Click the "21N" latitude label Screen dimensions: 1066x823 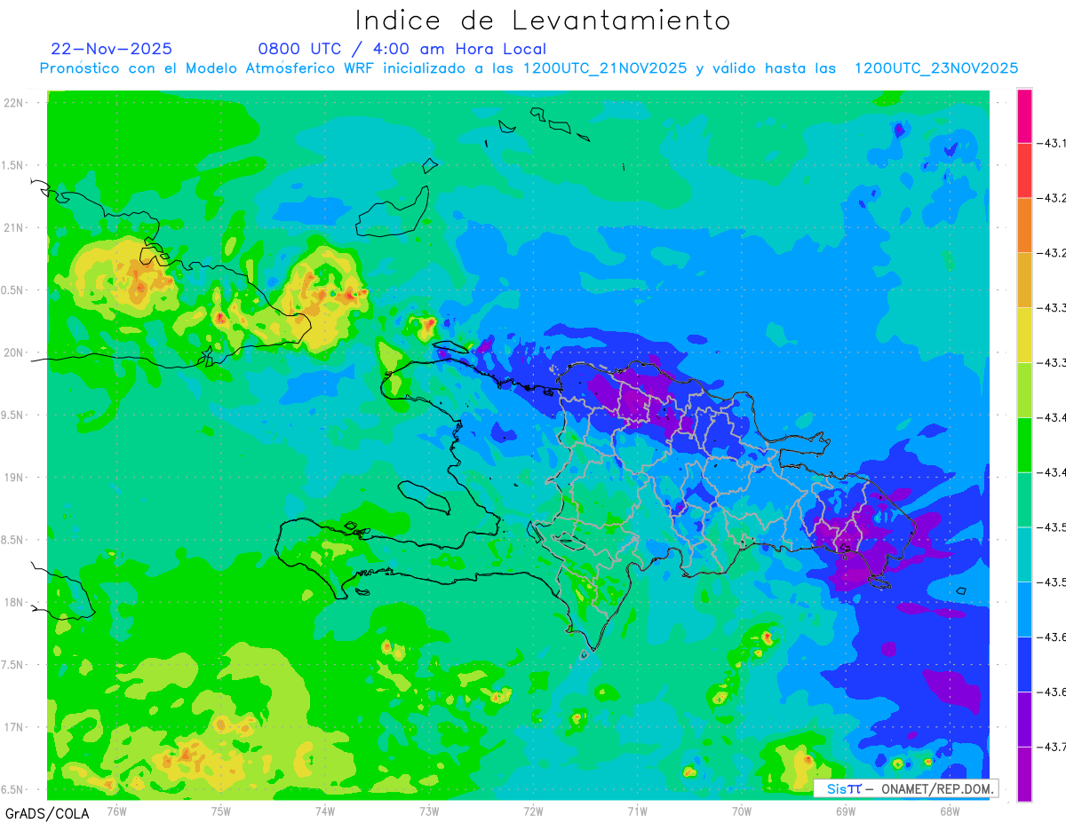point(14,227)
